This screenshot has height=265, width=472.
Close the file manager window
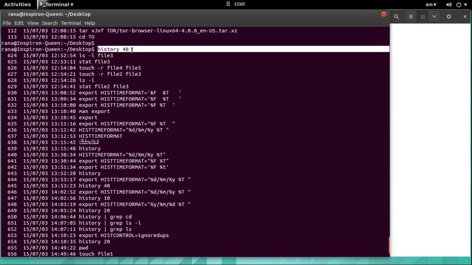pos(465,17)
